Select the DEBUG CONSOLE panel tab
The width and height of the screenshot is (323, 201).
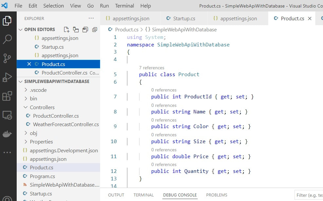click(x=180, y=195)
